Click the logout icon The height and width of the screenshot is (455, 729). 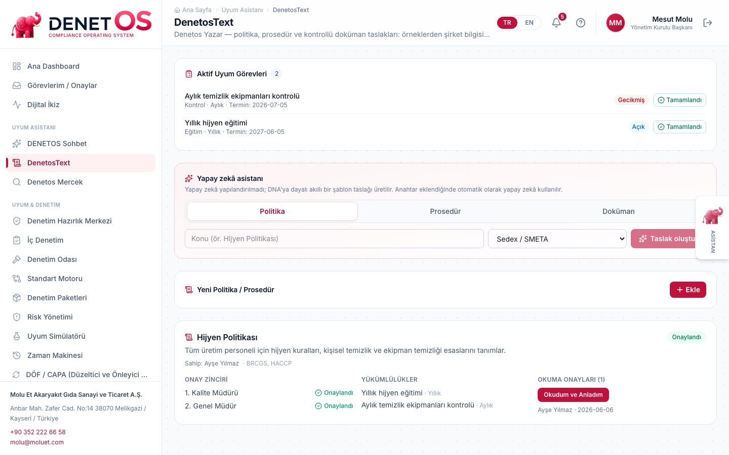click(708, 23)
